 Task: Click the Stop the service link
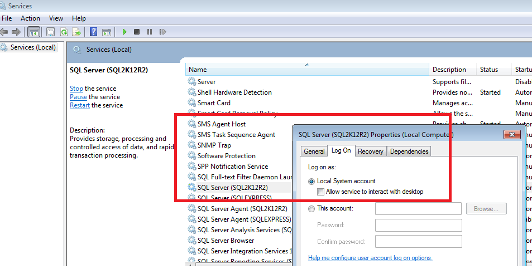[76, 89]
